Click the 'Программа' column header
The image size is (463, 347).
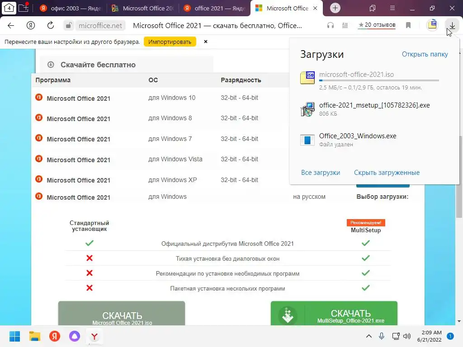tap(53, 80)
